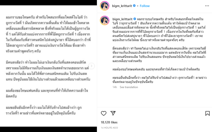The image size is (212, 132).
Task: Like the post with the heart icon
Action: [104, 114]
